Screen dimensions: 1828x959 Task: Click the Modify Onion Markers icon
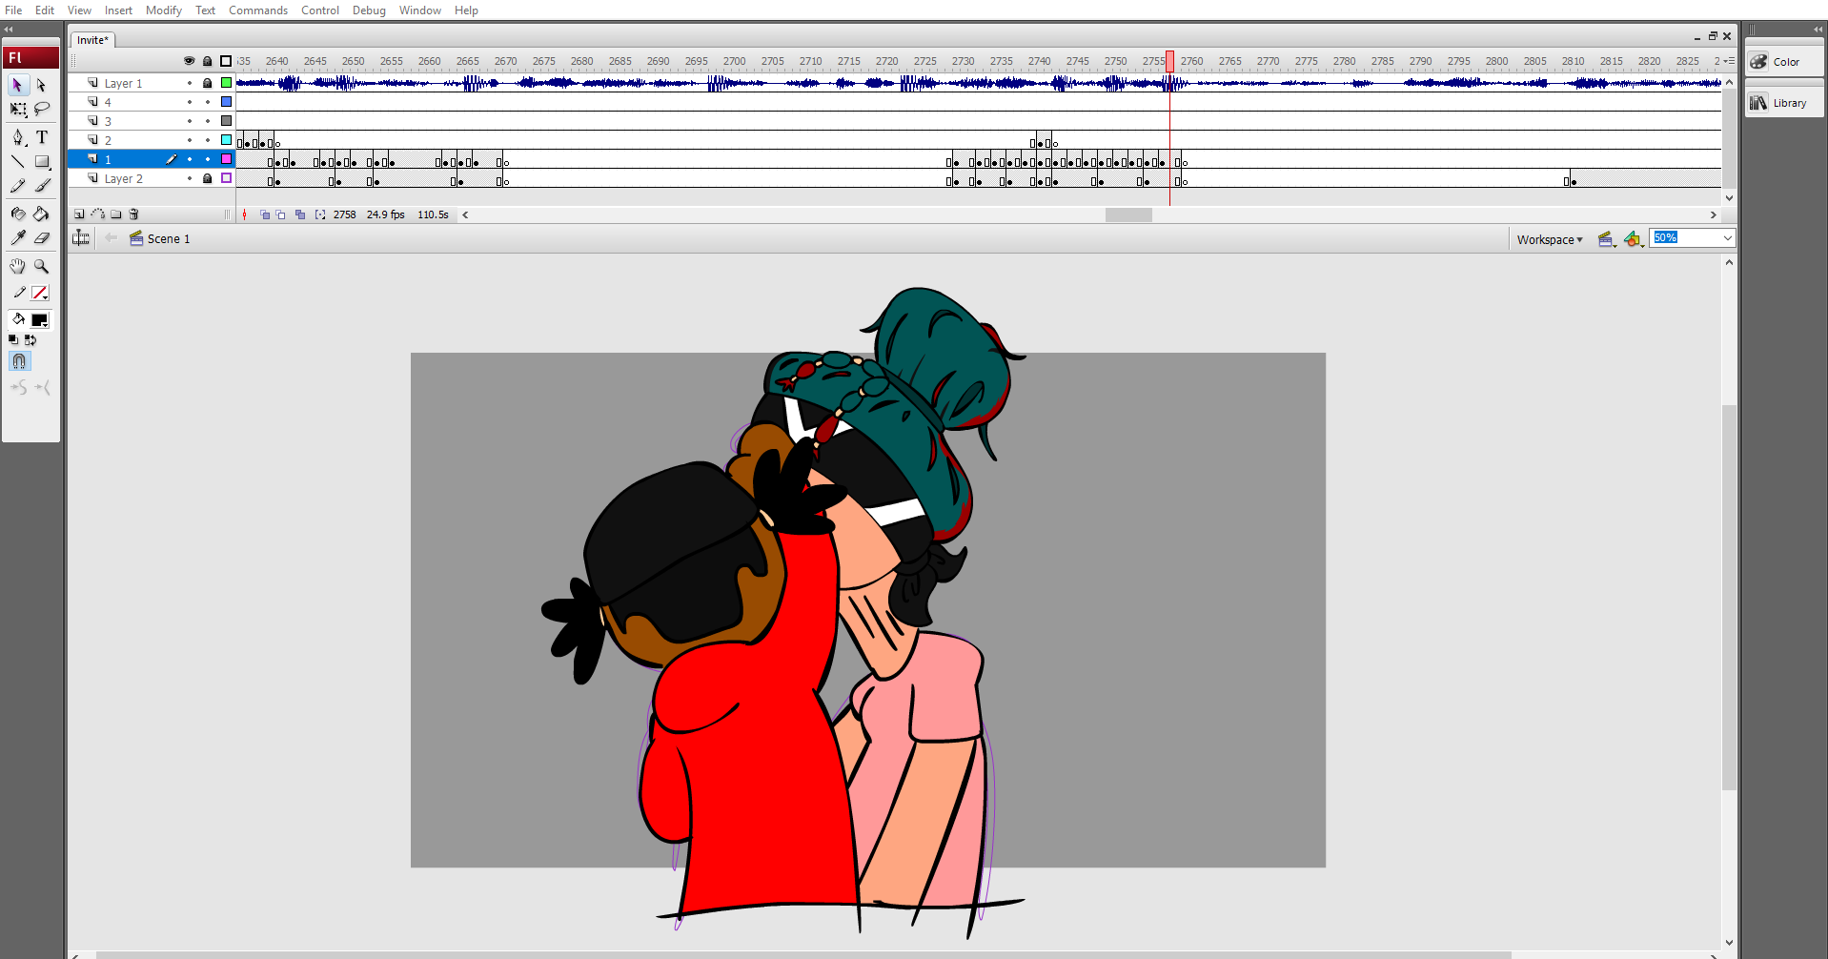click(320, 214)
